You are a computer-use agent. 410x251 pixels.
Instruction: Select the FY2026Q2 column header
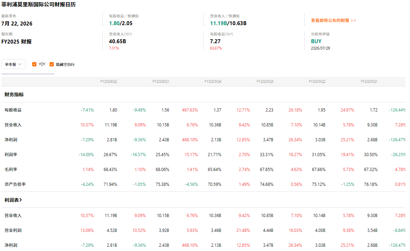pos(108,81)
